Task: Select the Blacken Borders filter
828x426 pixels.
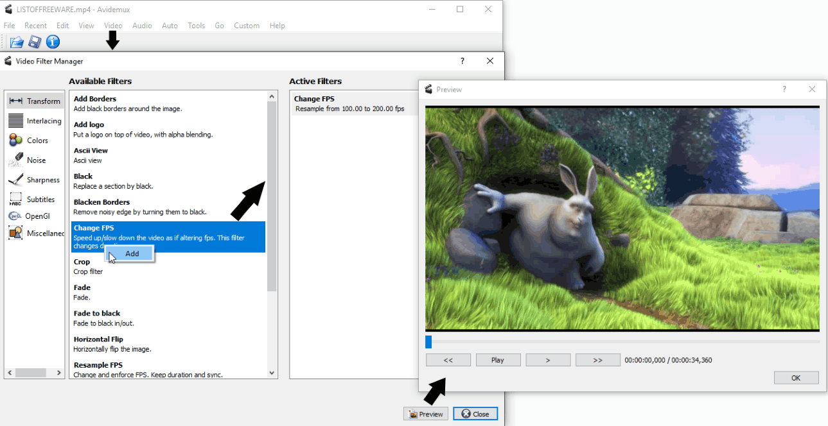Action: click(168, 207)
